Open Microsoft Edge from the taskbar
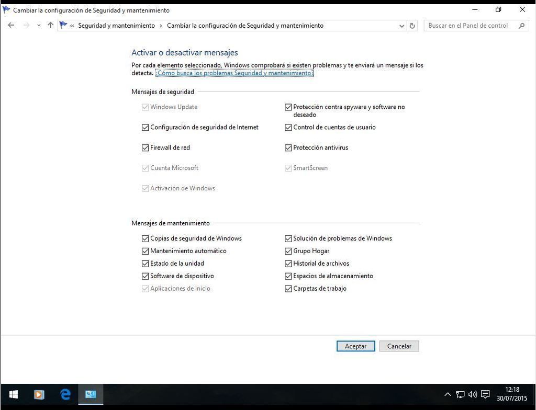 (65, 395)
